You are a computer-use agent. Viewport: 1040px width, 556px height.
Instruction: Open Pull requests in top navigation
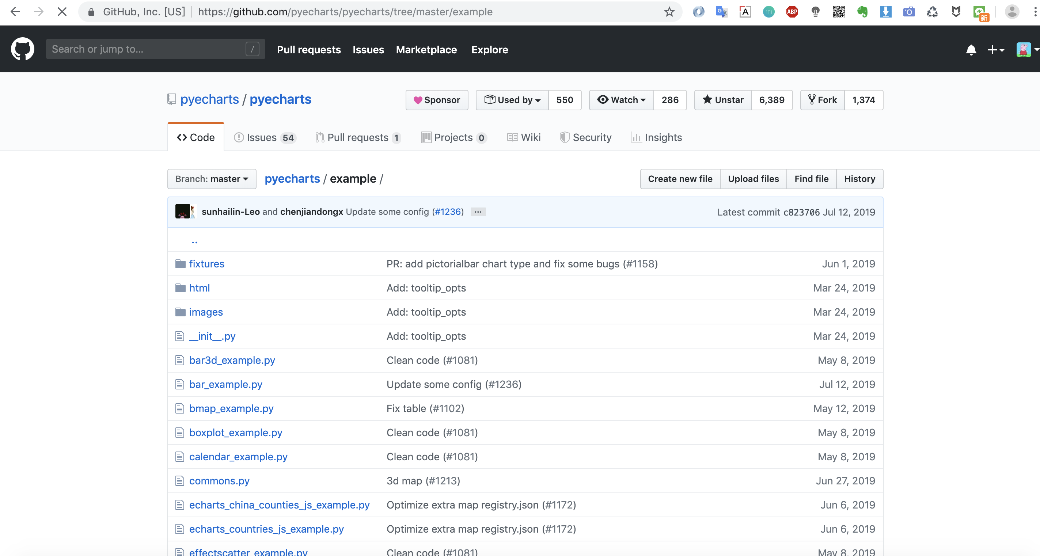(x=309, y=50)
